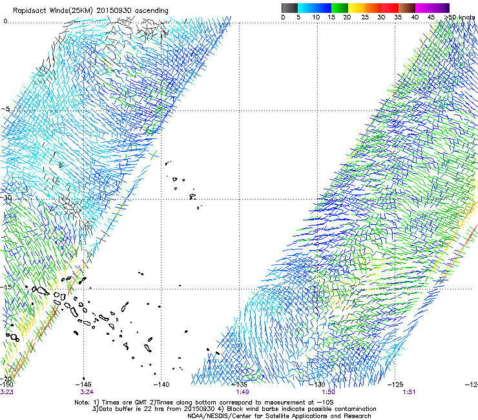This screenshot has height=420, width=478.
Task: Click the '-135' longitude label
Action: pyautogui.click(x=239, y=384)
